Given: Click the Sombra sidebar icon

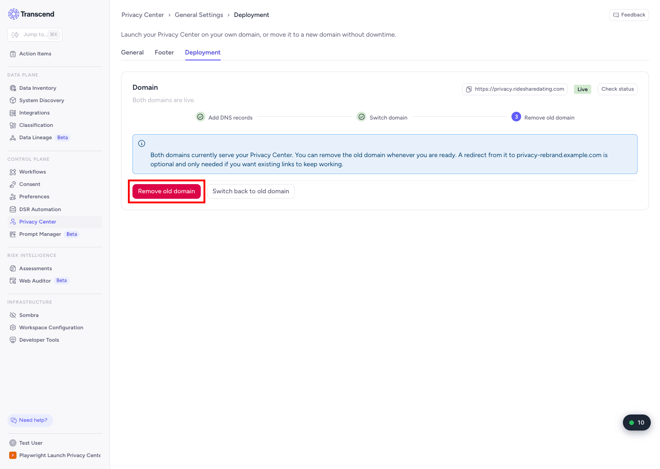Looking at the screenshot, I should [x=13, y=315].
